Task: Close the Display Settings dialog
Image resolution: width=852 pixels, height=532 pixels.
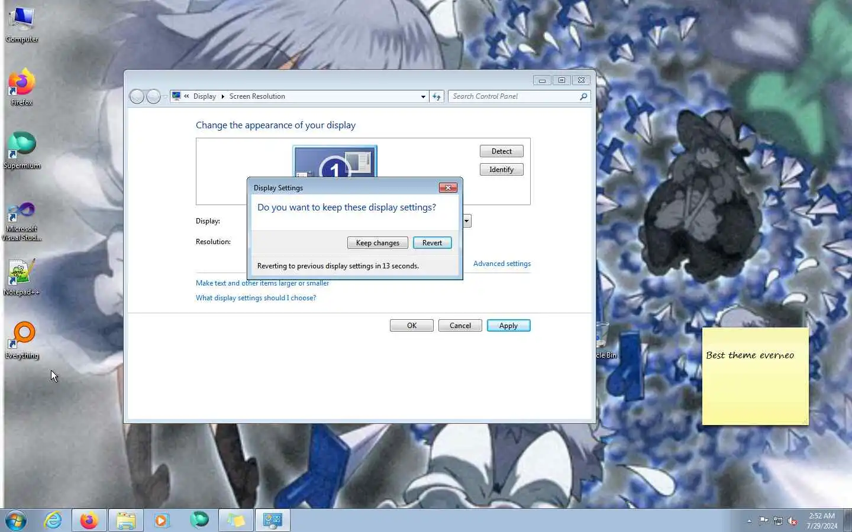Action: 448,187
